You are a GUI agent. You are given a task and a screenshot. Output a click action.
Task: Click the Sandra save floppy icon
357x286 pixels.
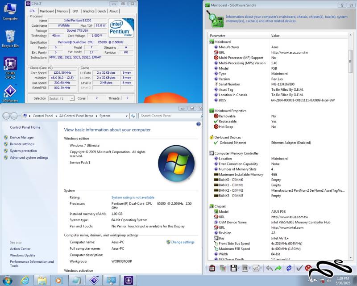(x=233, y=268)
